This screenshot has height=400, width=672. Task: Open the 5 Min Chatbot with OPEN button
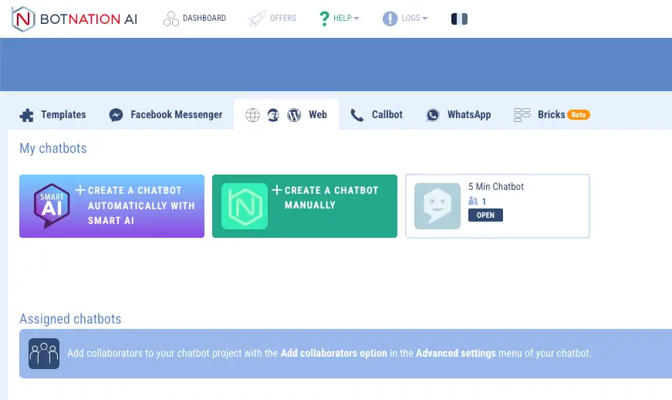[x=485, y=215]
